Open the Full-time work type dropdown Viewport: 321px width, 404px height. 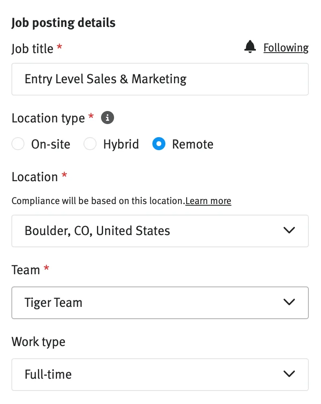pyautogui.click(x=160, y=375)
